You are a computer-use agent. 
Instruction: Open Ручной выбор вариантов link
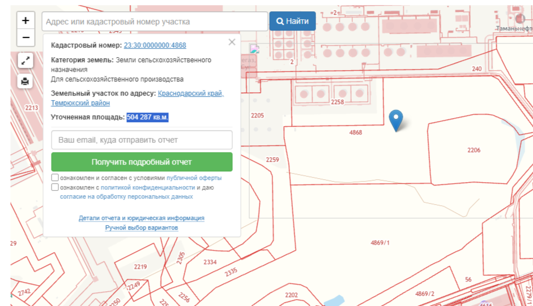[142, 227]
